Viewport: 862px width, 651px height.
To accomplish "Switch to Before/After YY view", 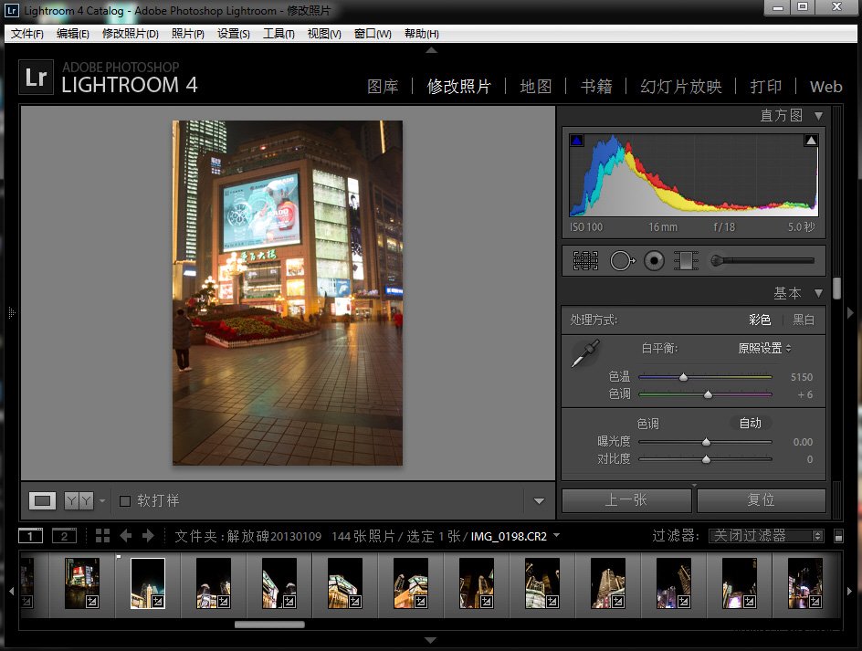I will pos(79,500).
